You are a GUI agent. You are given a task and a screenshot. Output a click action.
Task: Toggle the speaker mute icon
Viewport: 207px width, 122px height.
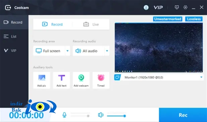click(101, 115)
